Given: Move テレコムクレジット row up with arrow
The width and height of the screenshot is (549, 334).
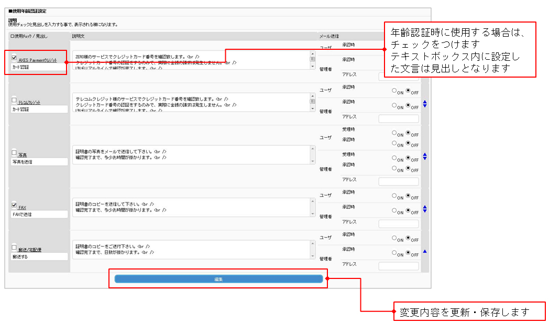Looking at the screenshot, I should pos(425,102).
